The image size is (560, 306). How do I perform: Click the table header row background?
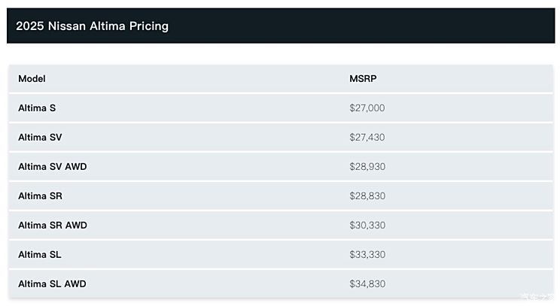pyautogui.click(x=281, y=79)
